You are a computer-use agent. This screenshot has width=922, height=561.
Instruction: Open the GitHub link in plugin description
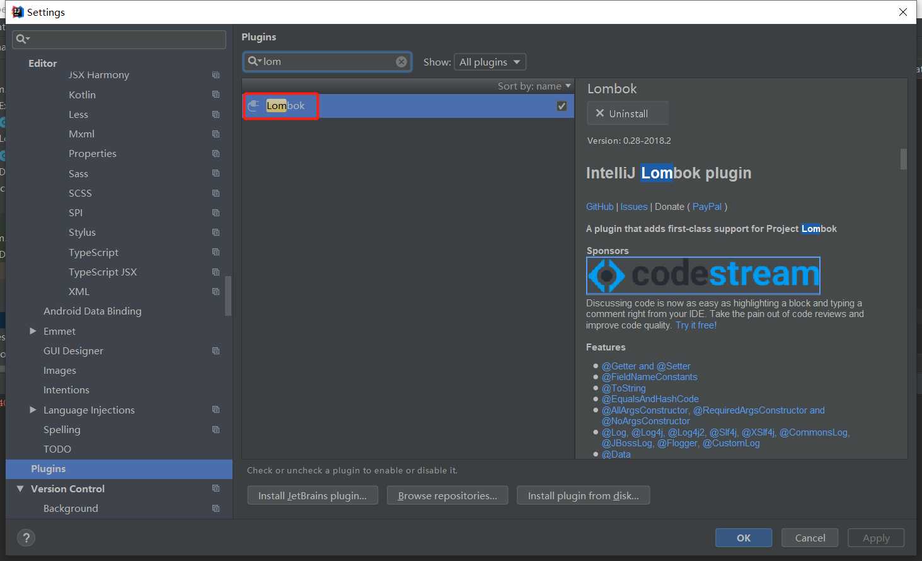pos(600,207)
